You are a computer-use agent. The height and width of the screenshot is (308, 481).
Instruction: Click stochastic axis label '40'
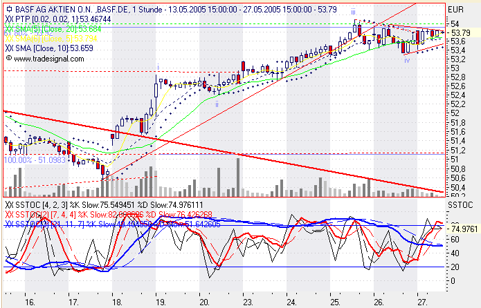[x=455, y=253]
